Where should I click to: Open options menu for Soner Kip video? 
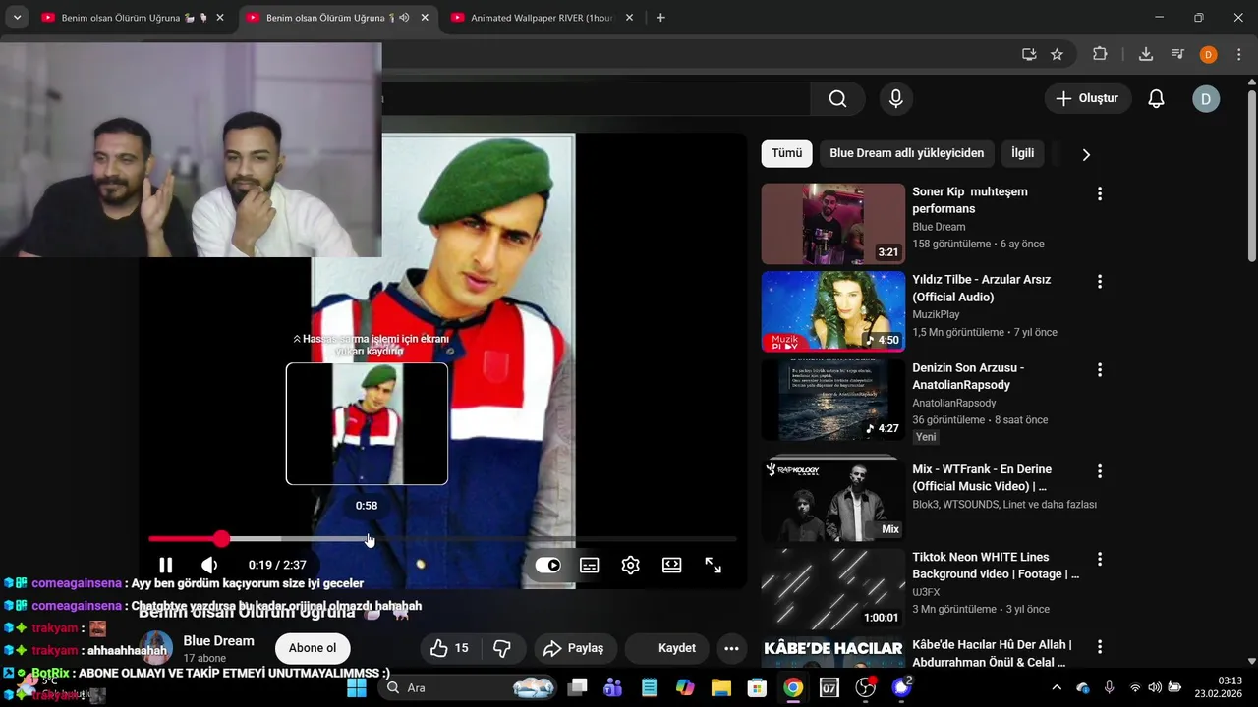[1100, 194]
